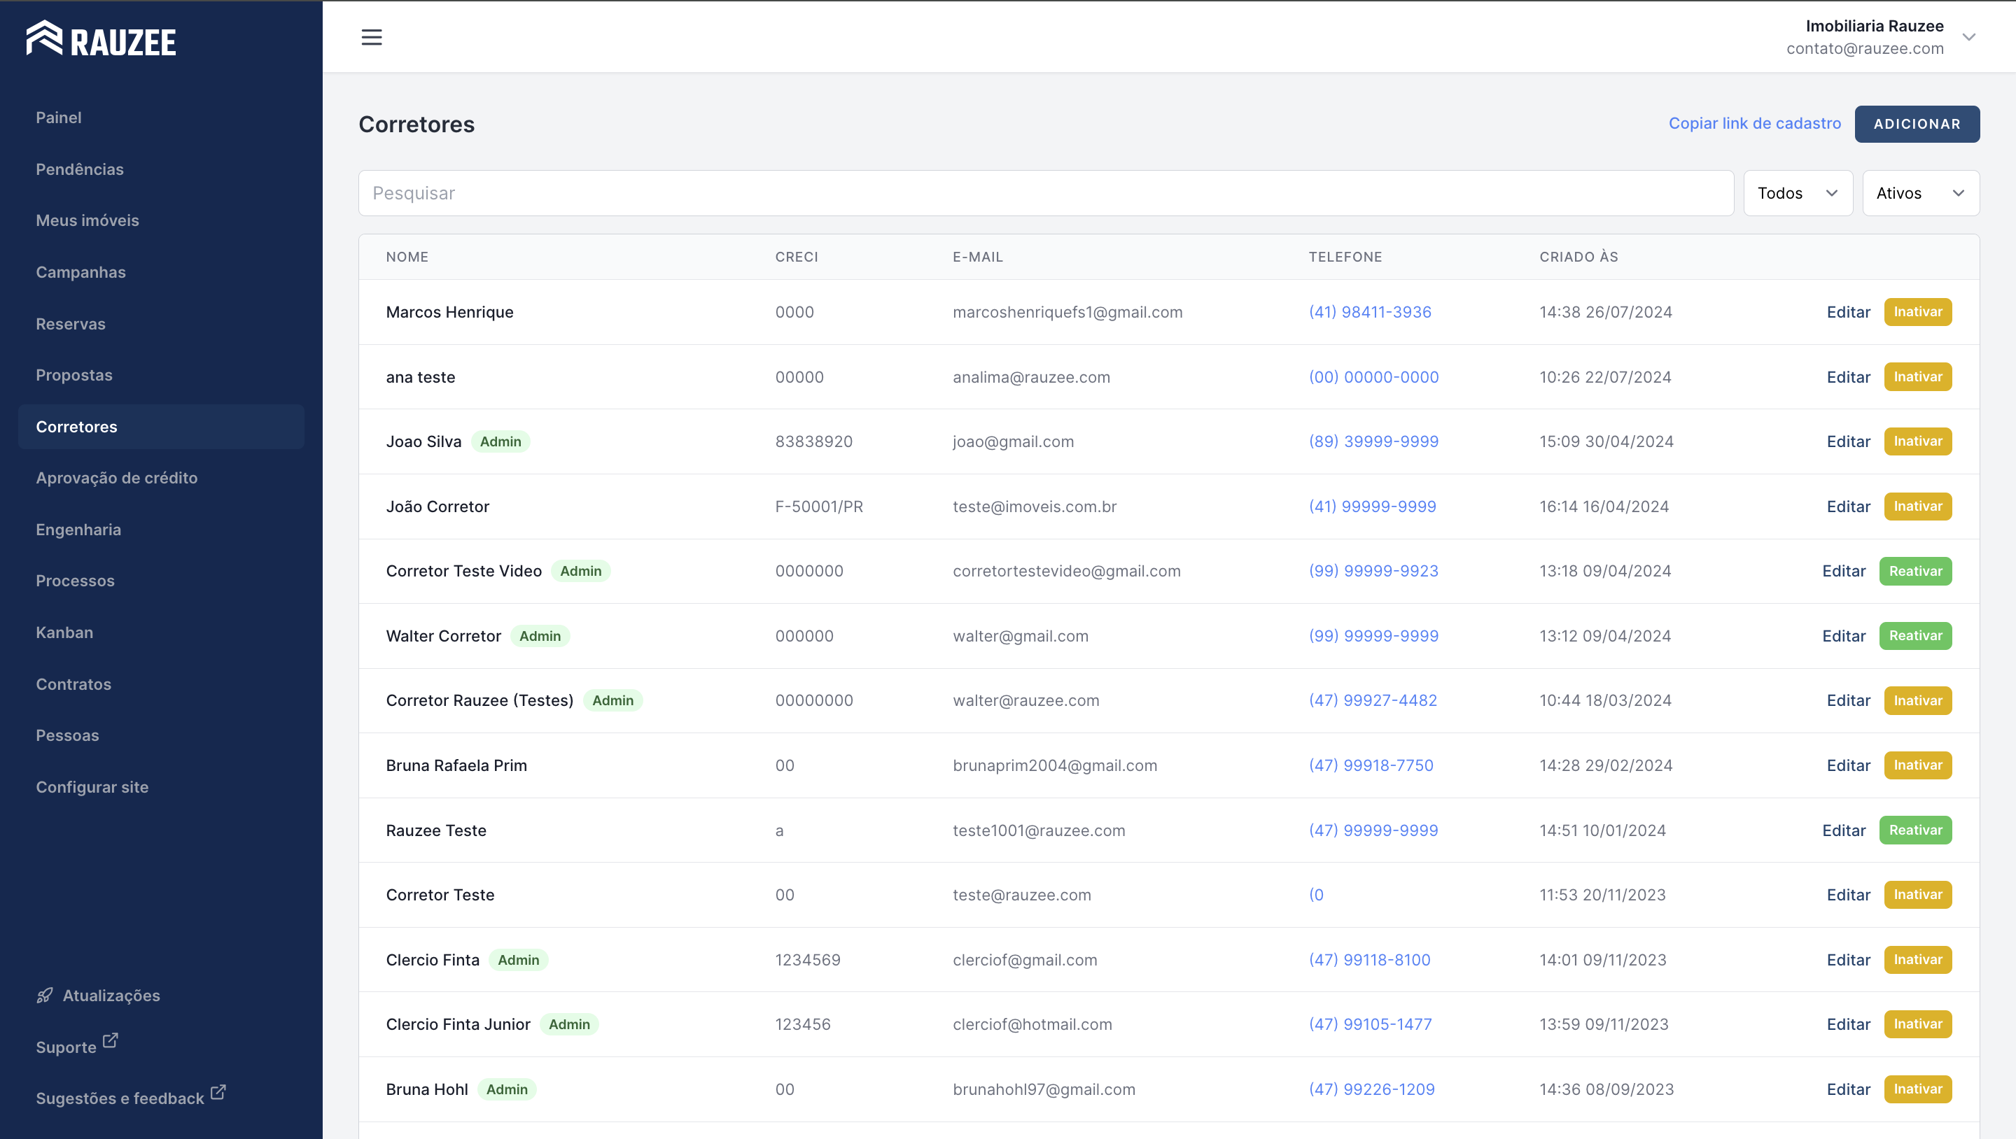Open the Suporte link

66,1047
